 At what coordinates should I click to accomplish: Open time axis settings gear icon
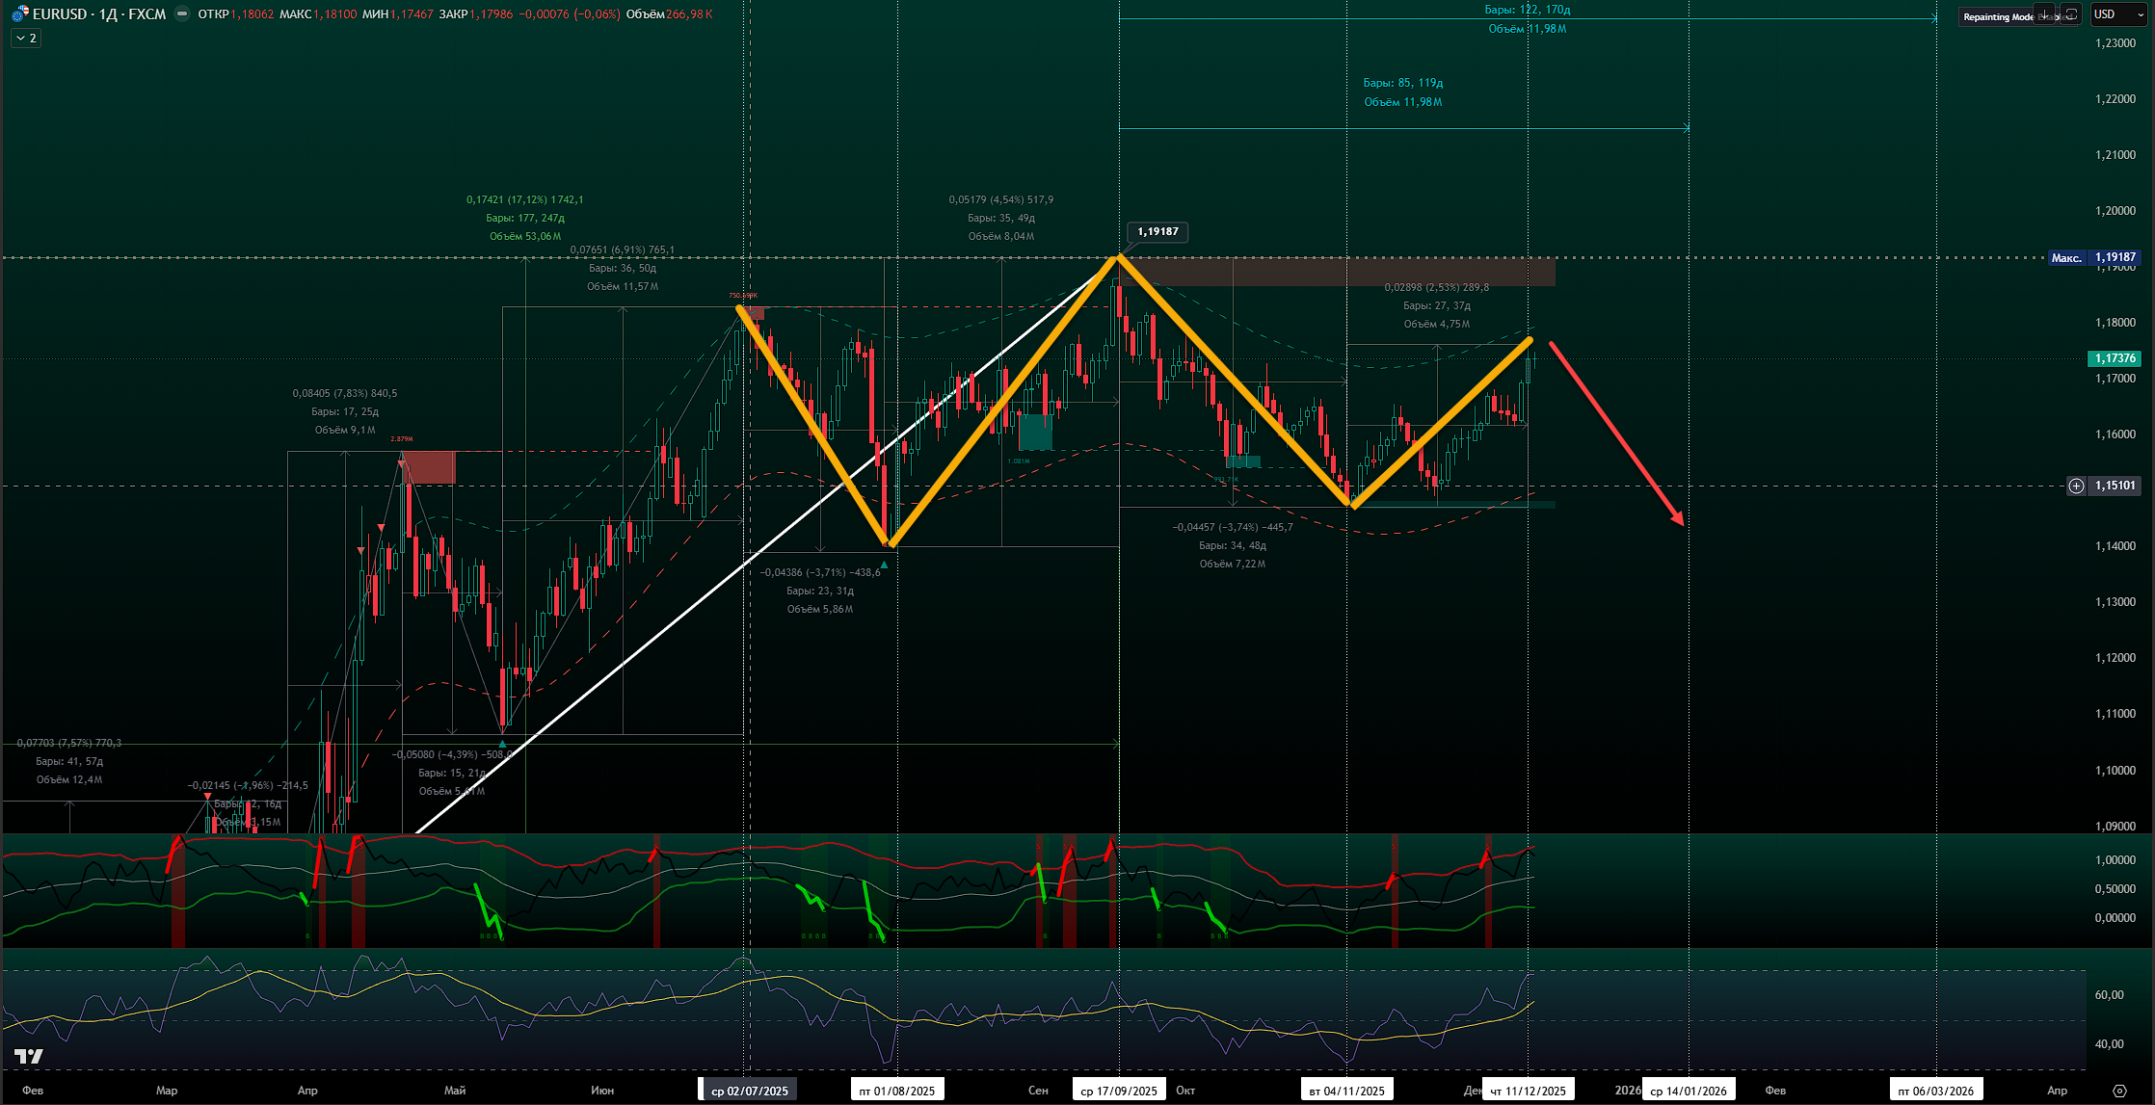pos(2119,1091)
